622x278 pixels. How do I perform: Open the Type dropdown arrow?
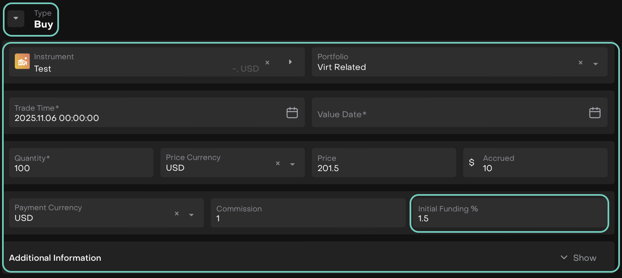coord(16,19)
